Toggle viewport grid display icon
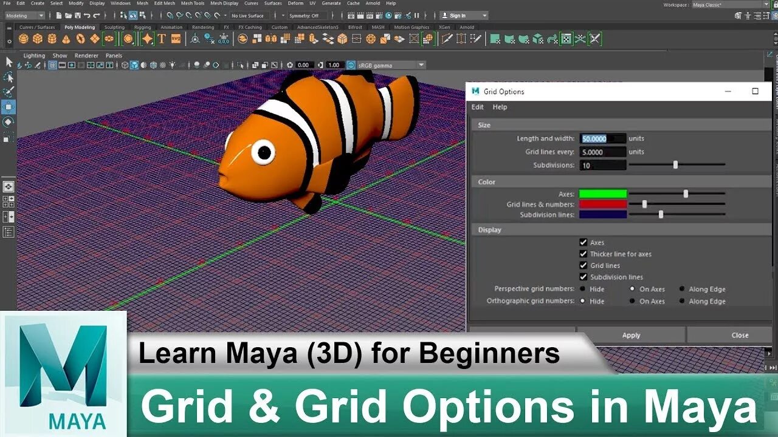Screen dimensions: 778x437 click(x=53, y=65)
